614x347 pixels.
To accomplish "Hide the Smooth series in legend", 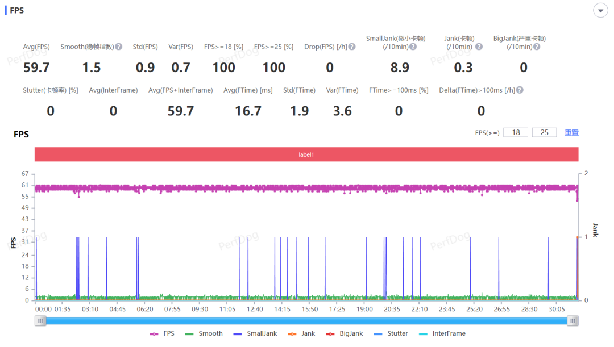I will [x=204, y=333].
